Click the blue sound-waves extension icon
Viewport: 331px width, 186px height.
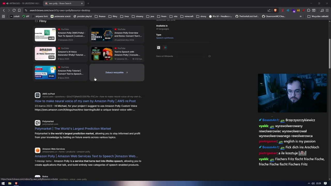pos(288,10)
